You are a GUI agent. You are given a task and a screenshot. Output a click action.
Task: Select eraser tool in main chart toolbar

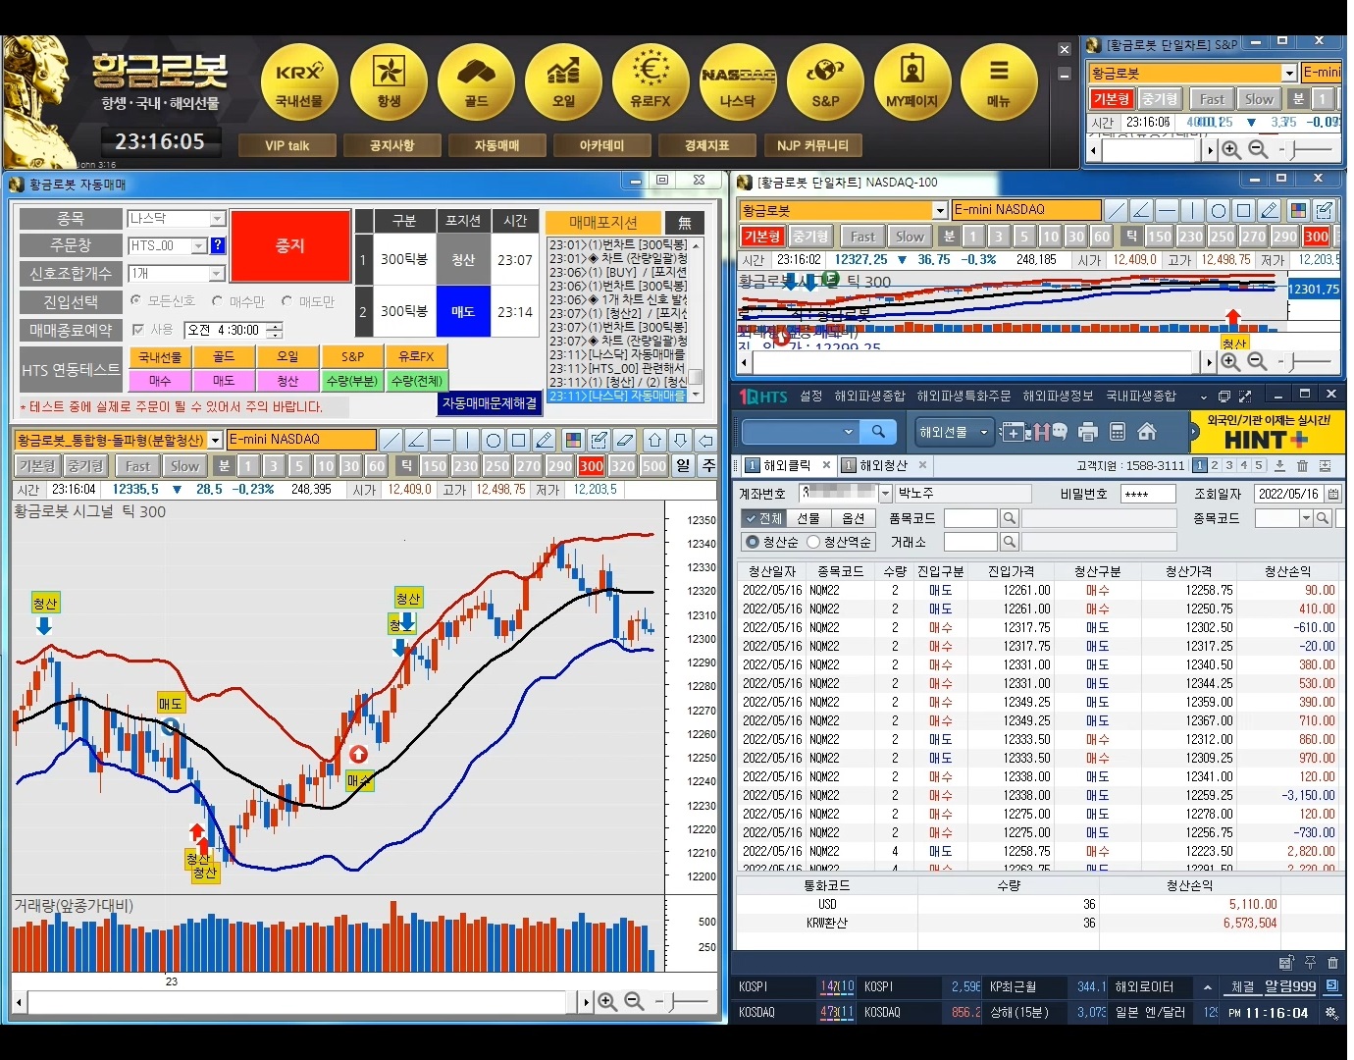coord(625,440)
